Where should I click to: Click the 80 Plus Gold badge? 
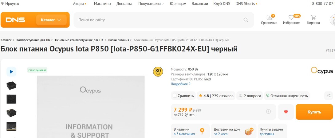pos(158,72)
